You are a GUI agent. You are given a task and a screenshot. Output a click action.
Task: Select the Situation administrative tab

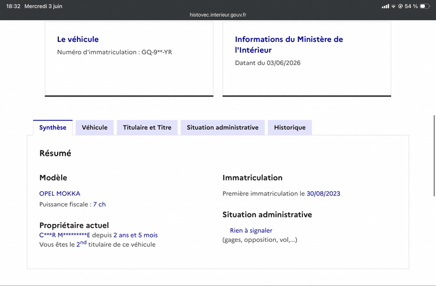(222, 127)
